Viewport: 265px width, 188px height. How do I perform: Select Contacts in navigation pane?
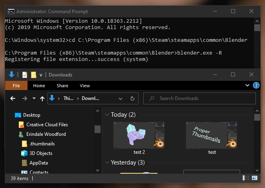pyautogui.click(x=39, y=172)
